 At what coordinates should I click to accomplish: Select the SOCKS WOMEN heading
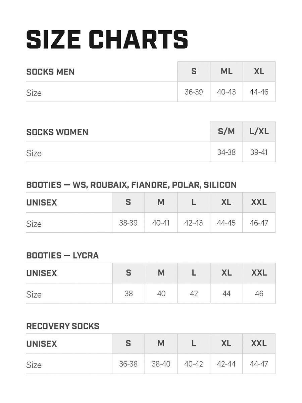[x=57, y=132]
